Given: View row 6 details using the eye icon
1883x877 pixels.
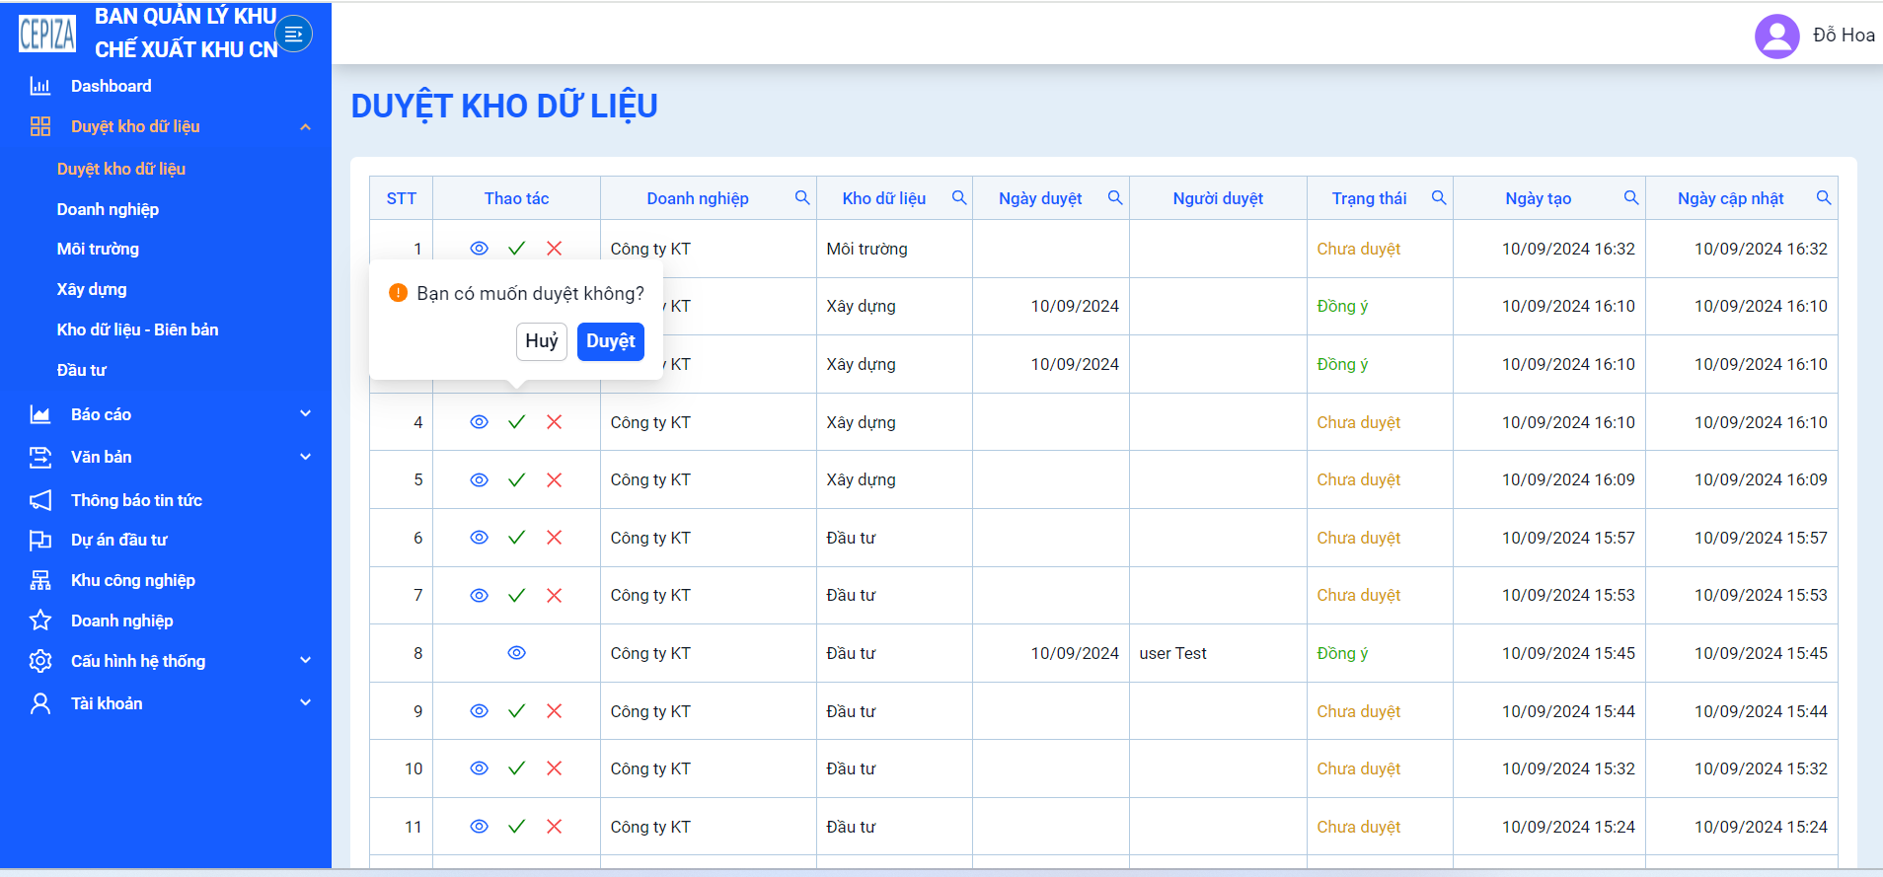Looking at the screenshot, I should [479, 538].
